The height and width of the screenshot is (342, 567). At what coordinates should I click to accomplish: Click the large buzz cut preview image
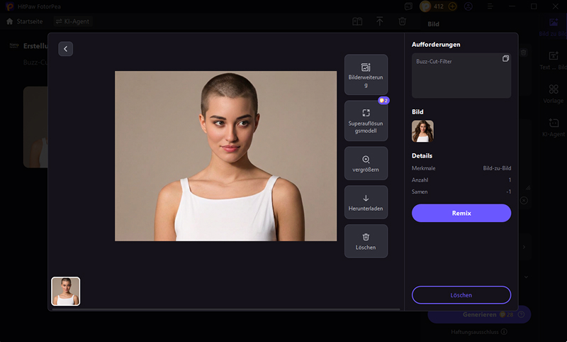[x=225, y=156]
